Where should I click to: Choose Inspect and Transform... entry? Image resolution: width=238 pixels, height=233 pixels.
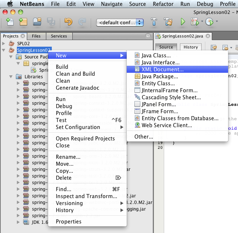click(x=87, y=196)
